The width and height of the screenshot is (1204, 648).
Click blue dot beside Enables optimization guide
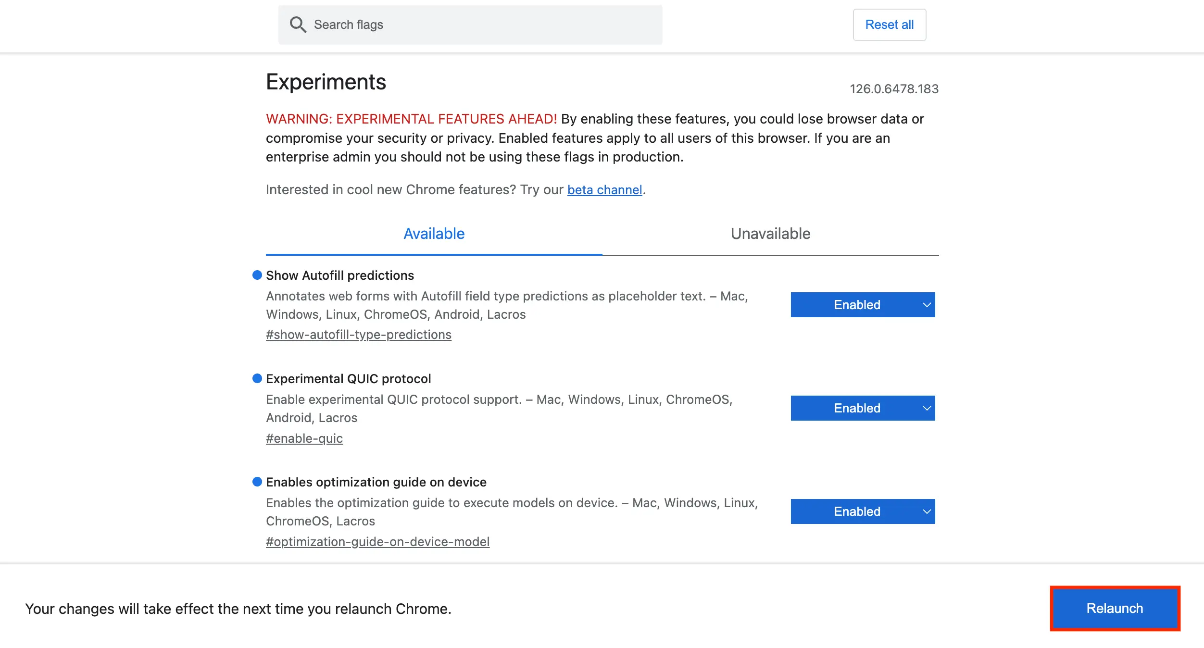pyautogui.click(x=257, y=482)
